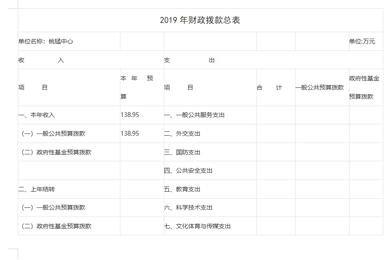Click the empty 本年预算 cell for 上年结转
The height and width of the screenshot is (260, 392).
[x=142, y=190]
